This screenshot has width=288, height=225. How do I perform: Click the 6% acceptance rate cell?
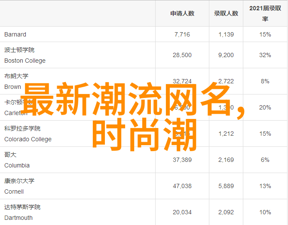coord(265,160)
